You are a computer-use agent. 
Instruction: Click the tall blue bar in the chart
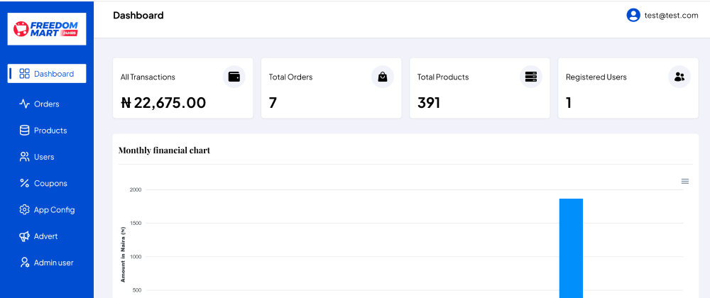(x=571, y=248)
